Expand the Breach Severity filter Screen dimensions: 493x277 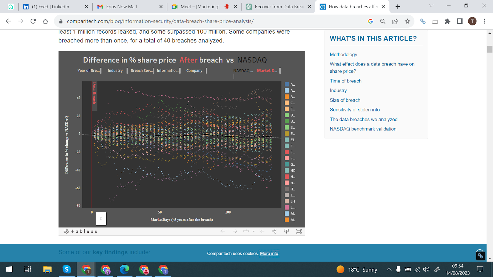[x=141, y=71]
